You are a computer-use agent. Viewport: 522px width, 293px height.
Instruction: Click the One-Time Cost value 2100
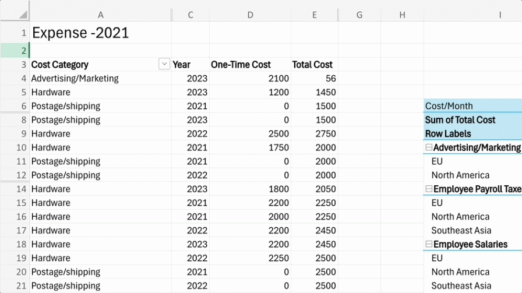click(250, 78)
